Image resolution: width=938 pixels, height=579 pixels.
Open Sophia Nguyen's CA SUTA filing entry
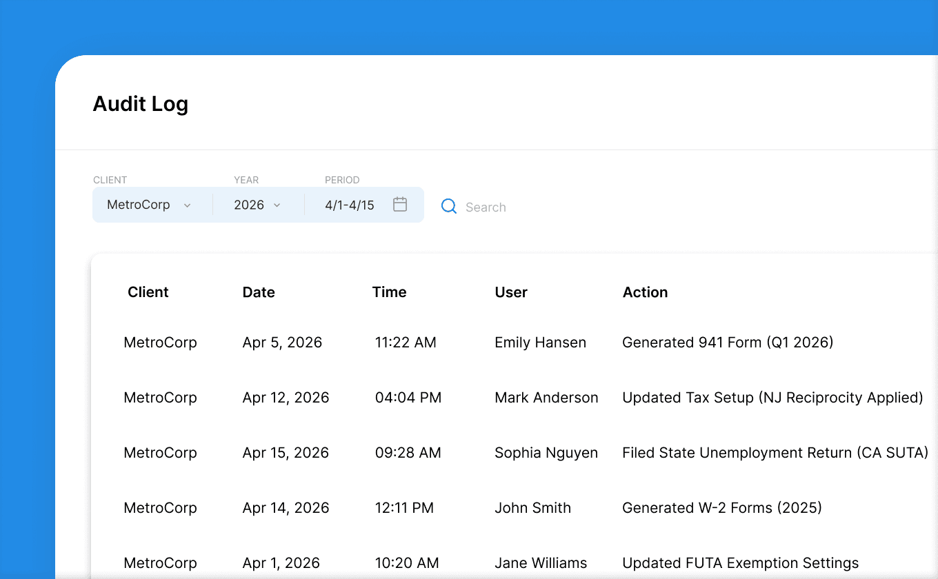[483, 453]
